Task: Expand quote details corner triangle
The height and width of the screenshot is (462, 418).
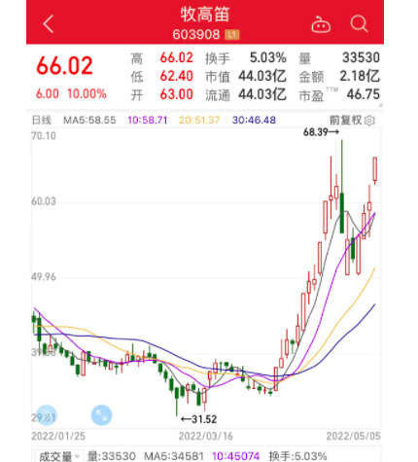Action: pos(380,104)
